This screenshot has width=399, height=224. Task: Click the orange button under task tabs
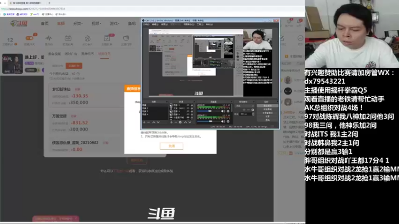(x=74, y=66)
